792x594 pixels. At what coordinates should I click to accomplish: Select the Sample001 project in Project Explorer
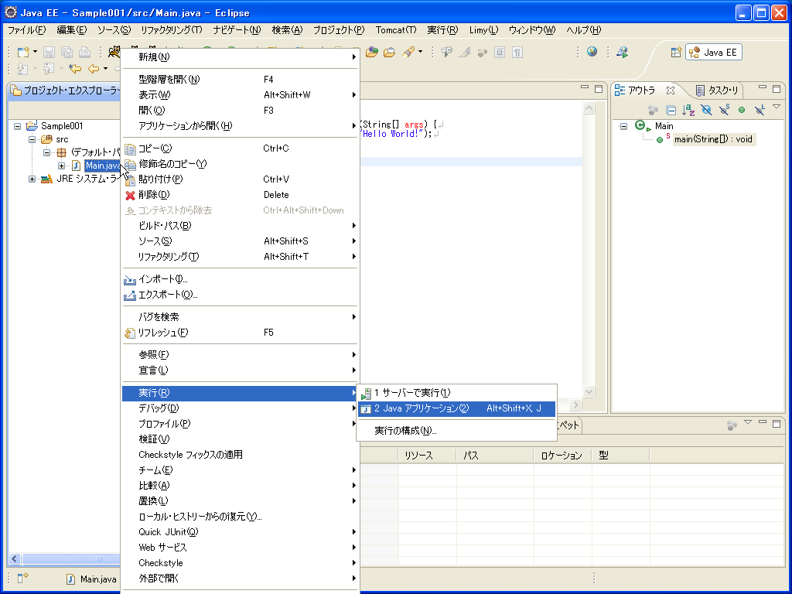click(62, 126)
